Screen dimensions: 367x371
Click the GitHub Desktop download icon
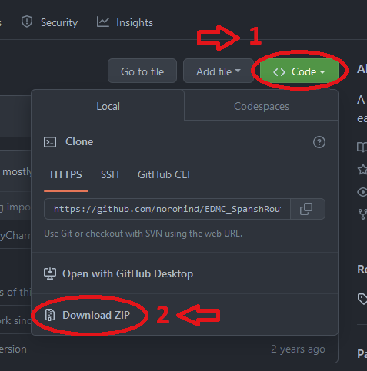[x=50, y=273]
